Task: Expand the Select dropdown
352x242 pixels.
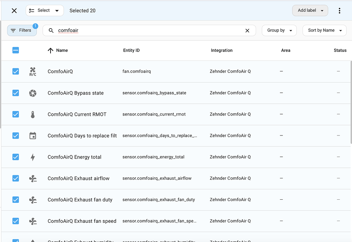Action: (45, 10)
